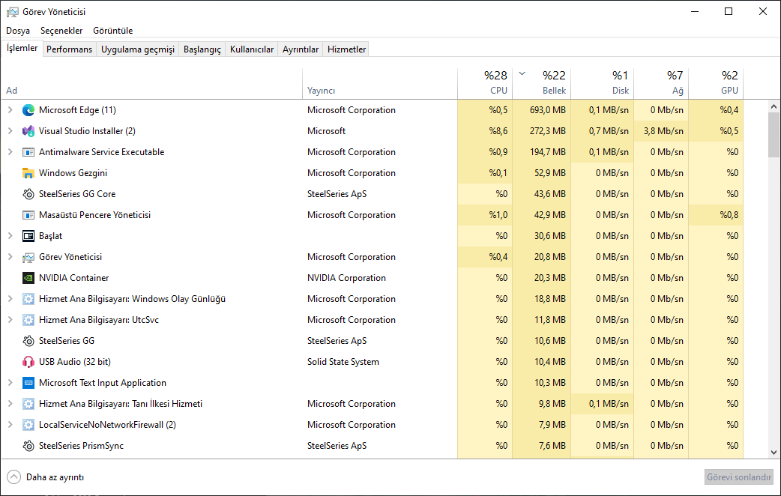
Task: Click the Microsoft Text Input Application icon
Action: point(28,383)
